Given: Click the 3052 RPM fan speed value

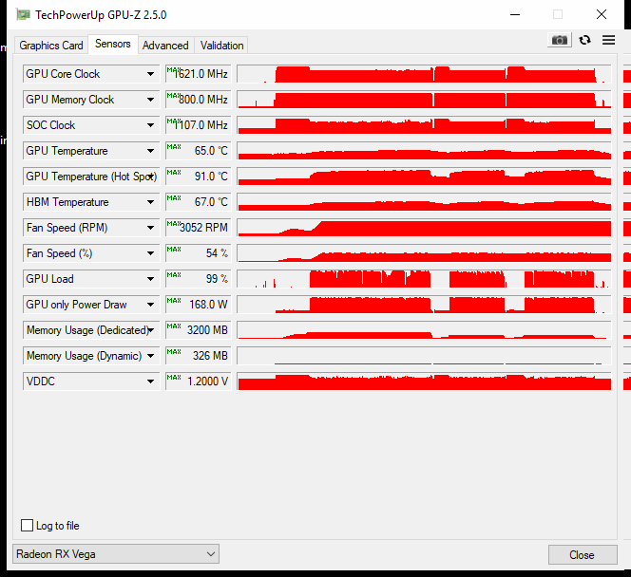Looking at the screenshot, I should [199, 228].
